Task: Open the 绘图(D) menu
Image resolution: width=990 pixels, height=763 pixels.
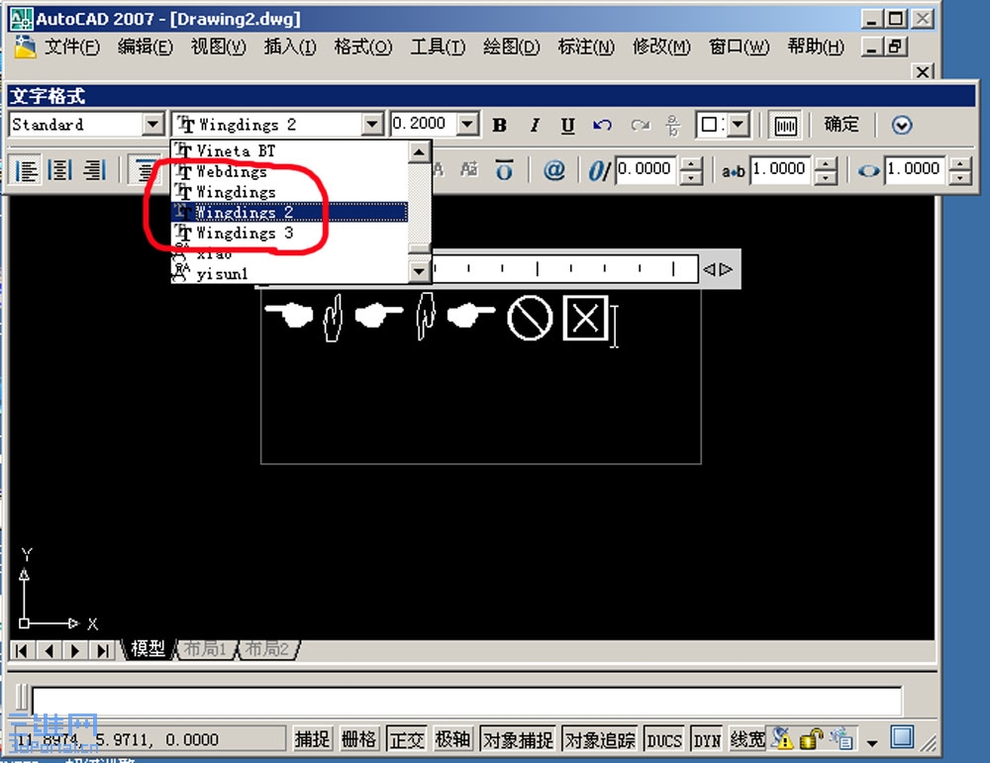Action: tap(512, 48)
